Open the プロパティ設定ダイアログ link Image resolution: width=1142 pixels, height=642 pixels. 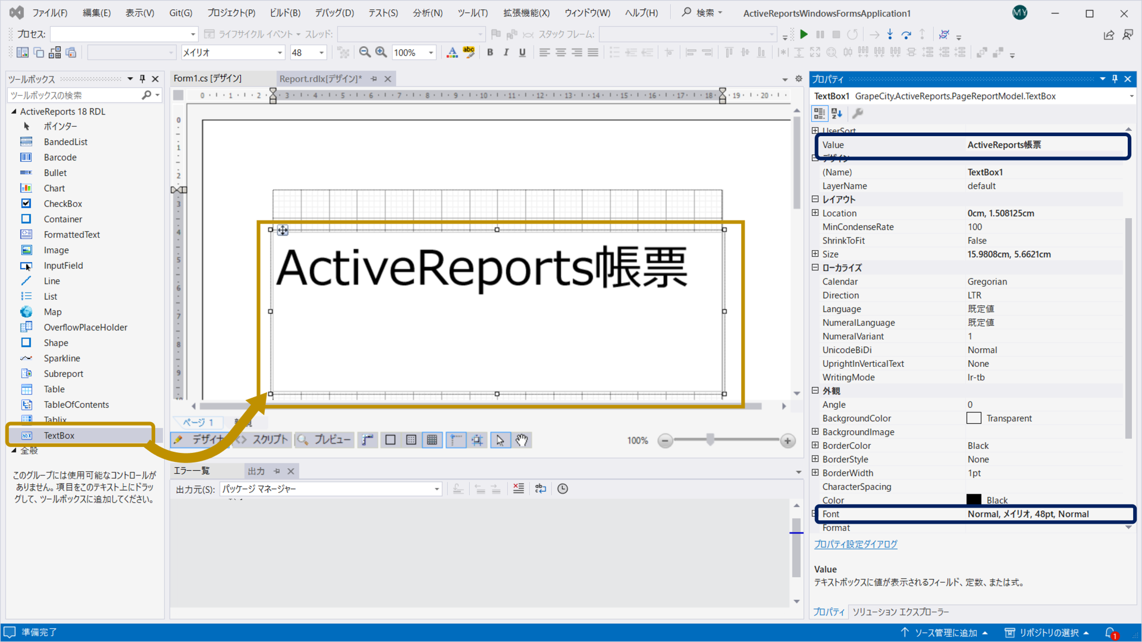[x=855, y=544]
